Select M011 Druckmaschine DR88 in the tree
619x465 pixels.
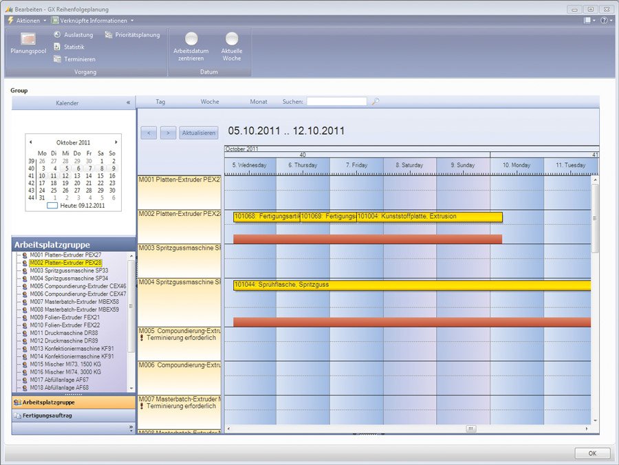(63, 333)
